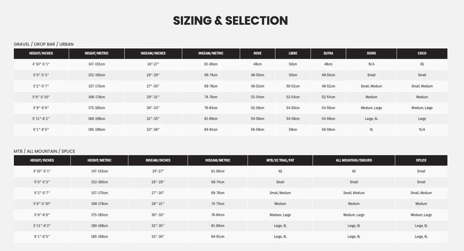Select the XL-only cell in DEWS column
Viewport: 464px width, 251px height.
click(x=371, y=130)
